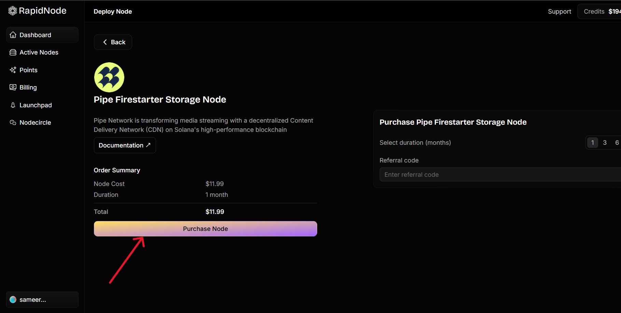Viewport: 621px width, 313px height.
Task: Click the Pipe Firestarter node logo
Action: click(109, 77)
